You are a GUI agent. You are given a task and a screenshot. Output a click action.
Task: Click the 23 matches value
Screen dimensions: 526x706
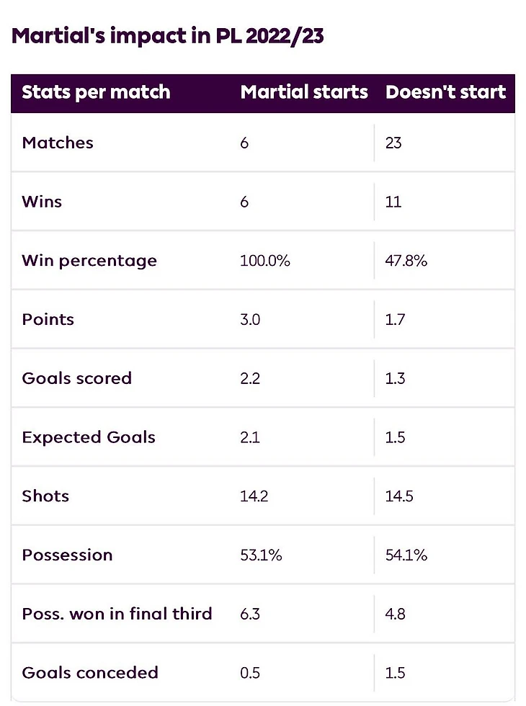[x=393, y=143]
